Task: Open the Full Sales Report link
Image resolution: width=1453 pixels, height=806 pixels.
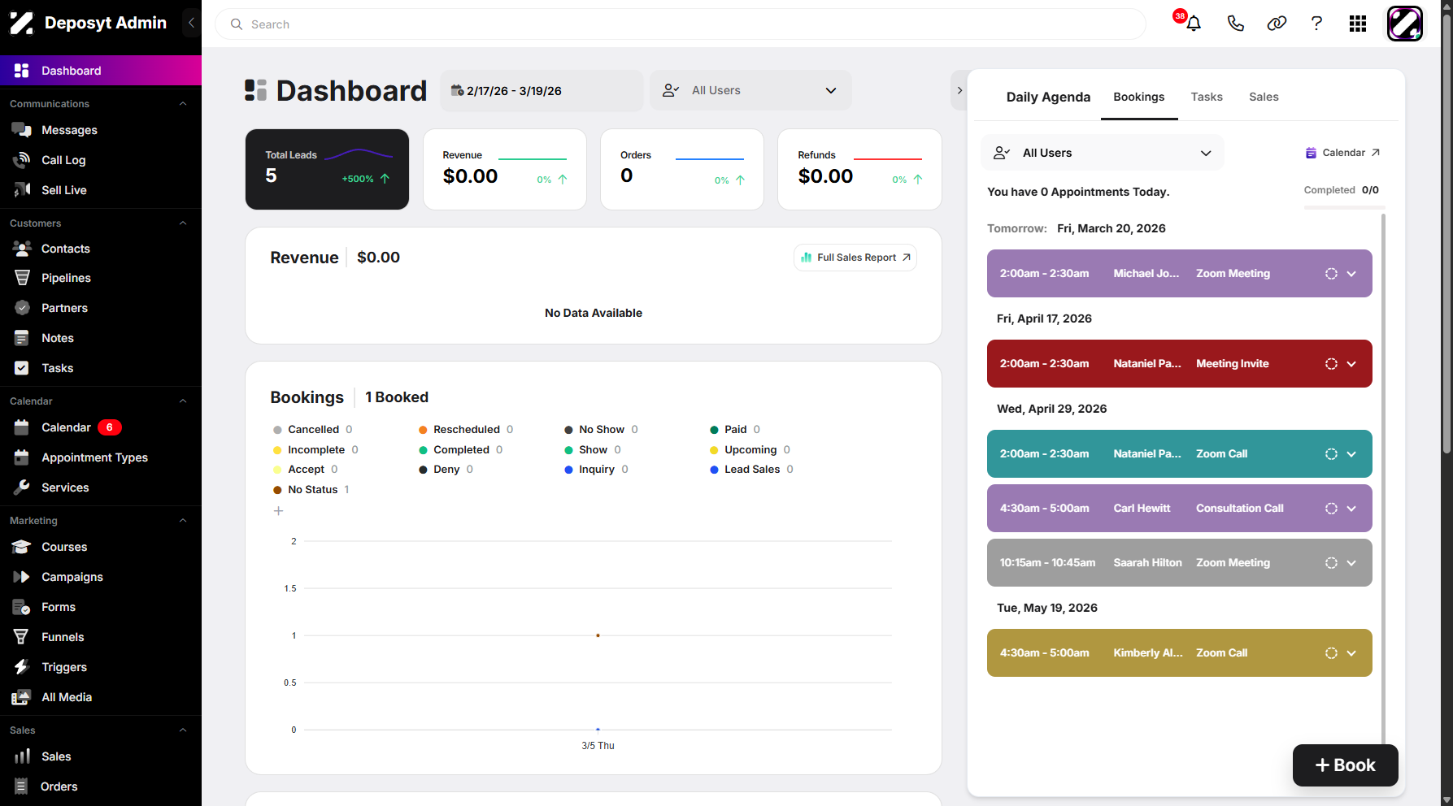Action: (x=855, y=258)
